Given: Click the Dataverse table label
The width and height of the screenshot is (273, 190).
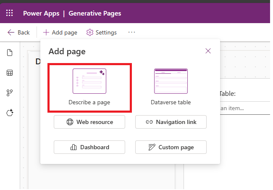Looking at the screenshot, I should click(171, 102).
